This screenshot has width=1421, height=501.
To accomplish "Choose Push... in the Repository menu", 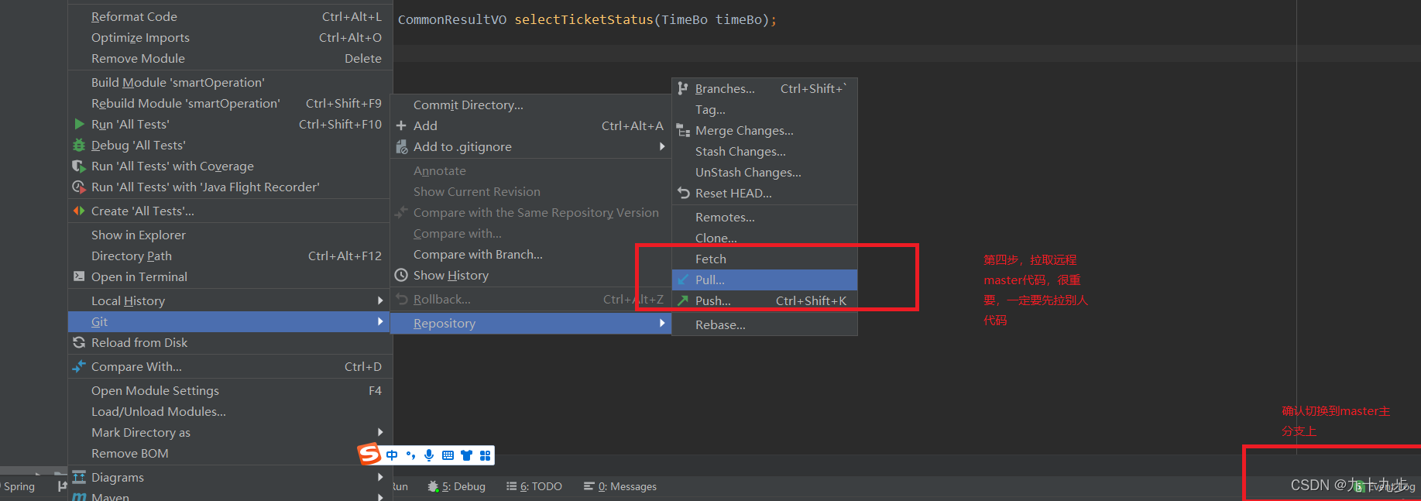I will [764, 300].
